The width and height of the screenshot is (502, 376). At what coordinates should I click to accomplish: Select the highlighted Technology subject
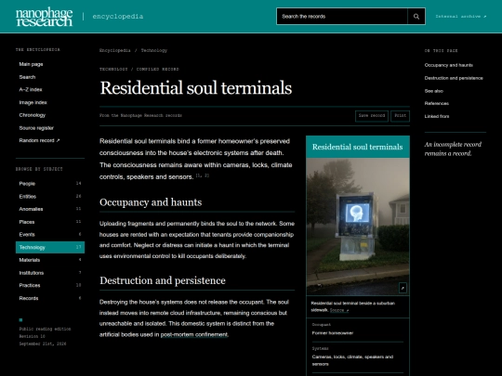tap(50, 247)
